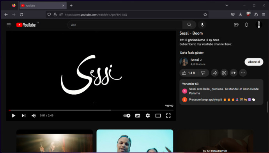Open the Yorumlar 63 comments section
269x153 pixels.
point(221,92)
